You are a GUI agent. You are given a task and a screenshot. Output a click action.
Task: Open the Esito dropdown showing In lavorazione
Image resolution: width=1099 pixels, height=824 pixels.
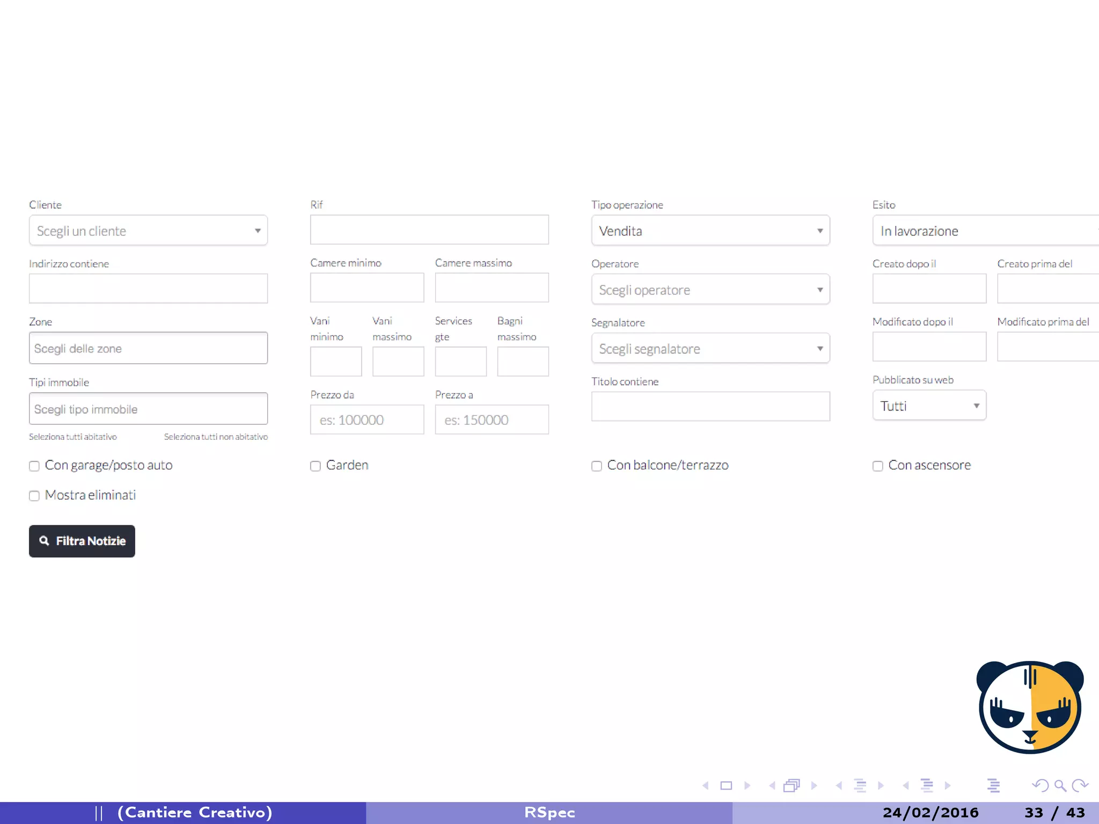pyautogui.click(x=986, y=231)
